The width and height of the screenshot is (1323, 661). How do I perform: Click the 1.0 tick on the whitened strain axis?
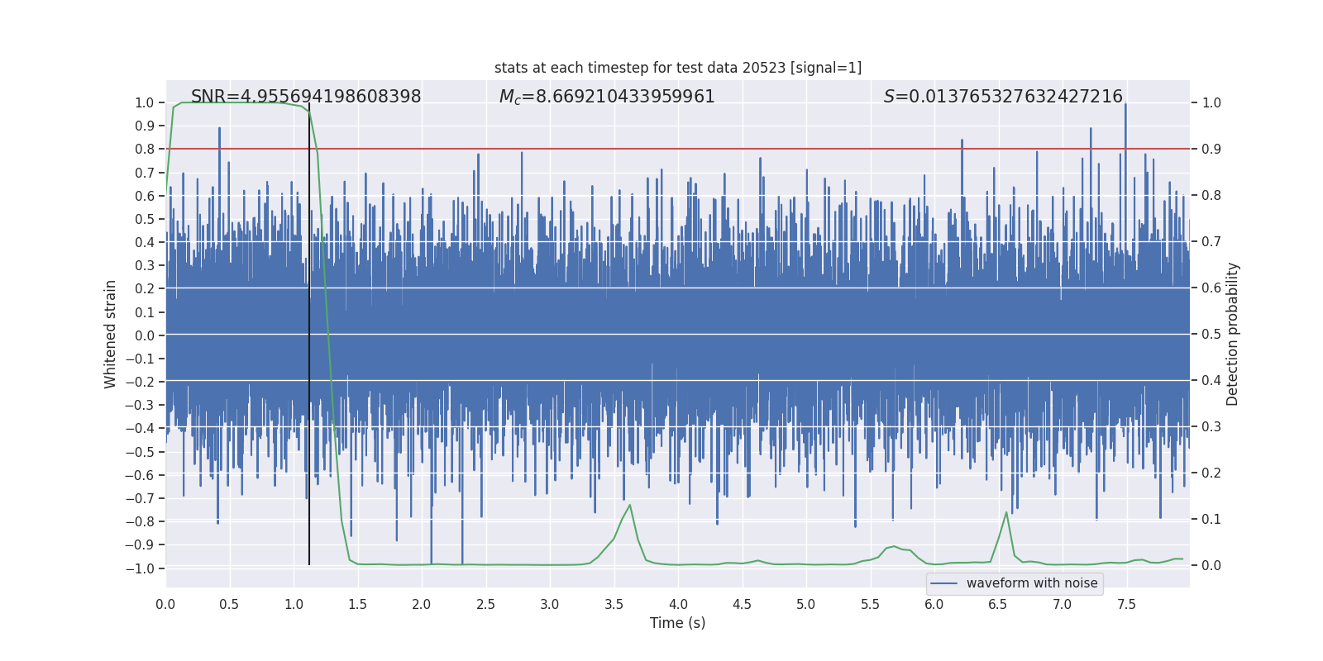tap(144, 102)
